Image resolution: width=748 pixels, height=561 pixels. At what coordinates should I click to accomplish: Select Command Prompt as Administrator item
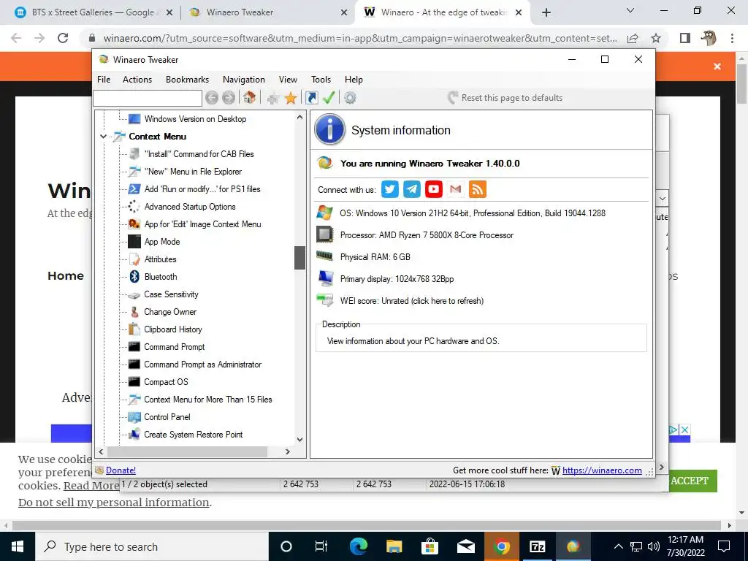coord(203,365)
